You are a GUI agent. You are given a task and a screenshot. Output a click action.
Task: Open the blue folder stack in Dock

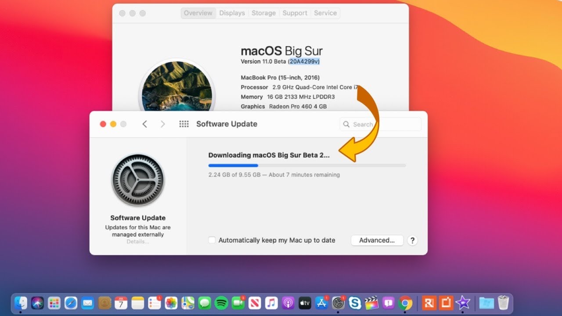pyautogui.click(x=486, y=303)
